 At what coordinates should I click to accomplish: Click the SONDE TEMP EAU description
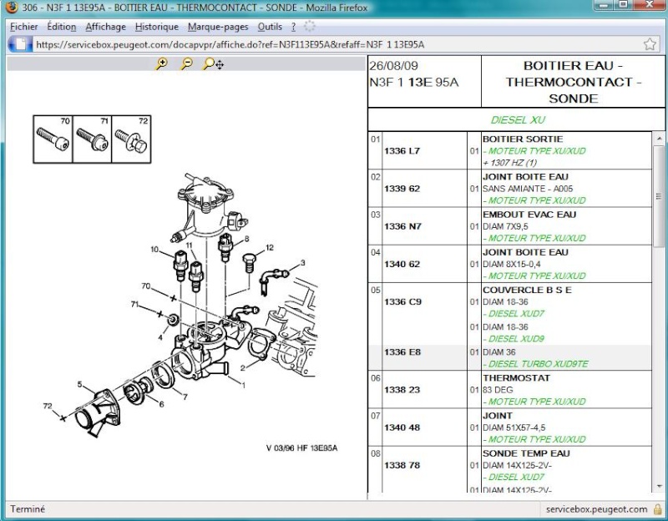(526, 453)
